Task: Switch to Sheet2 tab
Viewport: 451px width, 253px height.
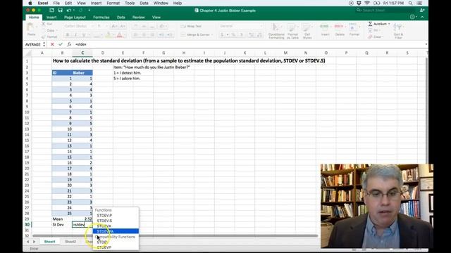Action: (70, 242)
